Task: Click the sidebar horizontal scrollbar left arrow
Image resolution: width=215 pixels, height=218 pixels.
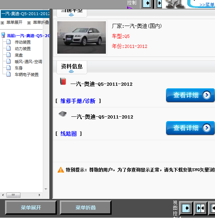Action: point(3,195)
